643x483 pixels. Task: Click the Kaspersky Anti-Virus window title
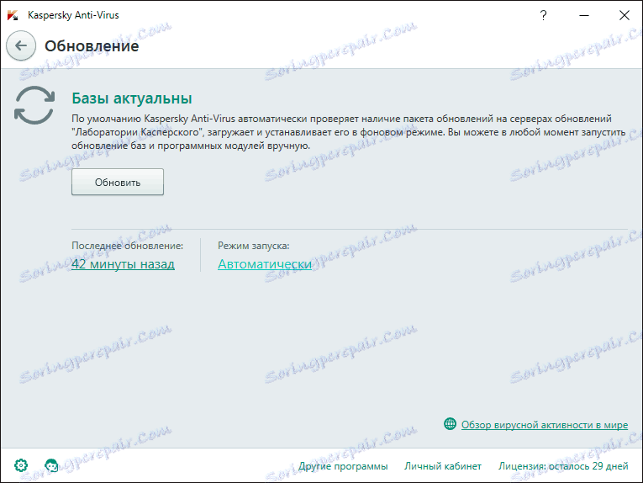(x=73, y=15)
